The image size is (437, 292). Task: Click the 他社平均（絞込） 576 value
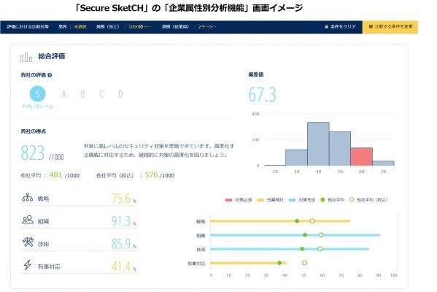tap(151, 175)
